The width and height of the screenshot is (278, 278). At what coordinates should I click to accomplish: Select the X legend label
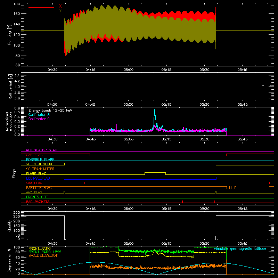(x=60, y=6)
